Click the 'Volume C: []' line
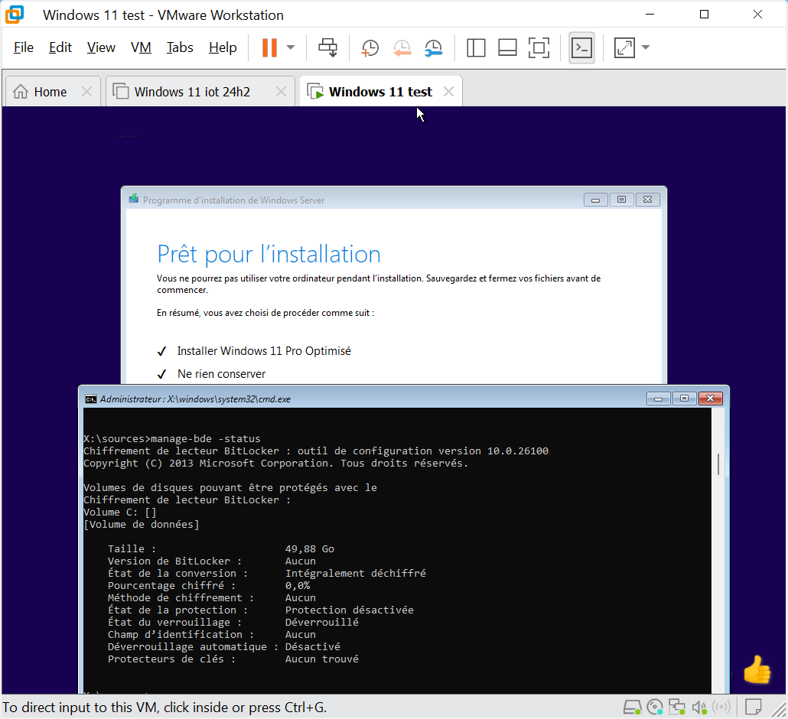Screen dimensions: 788x719 [x=120, y=512]
